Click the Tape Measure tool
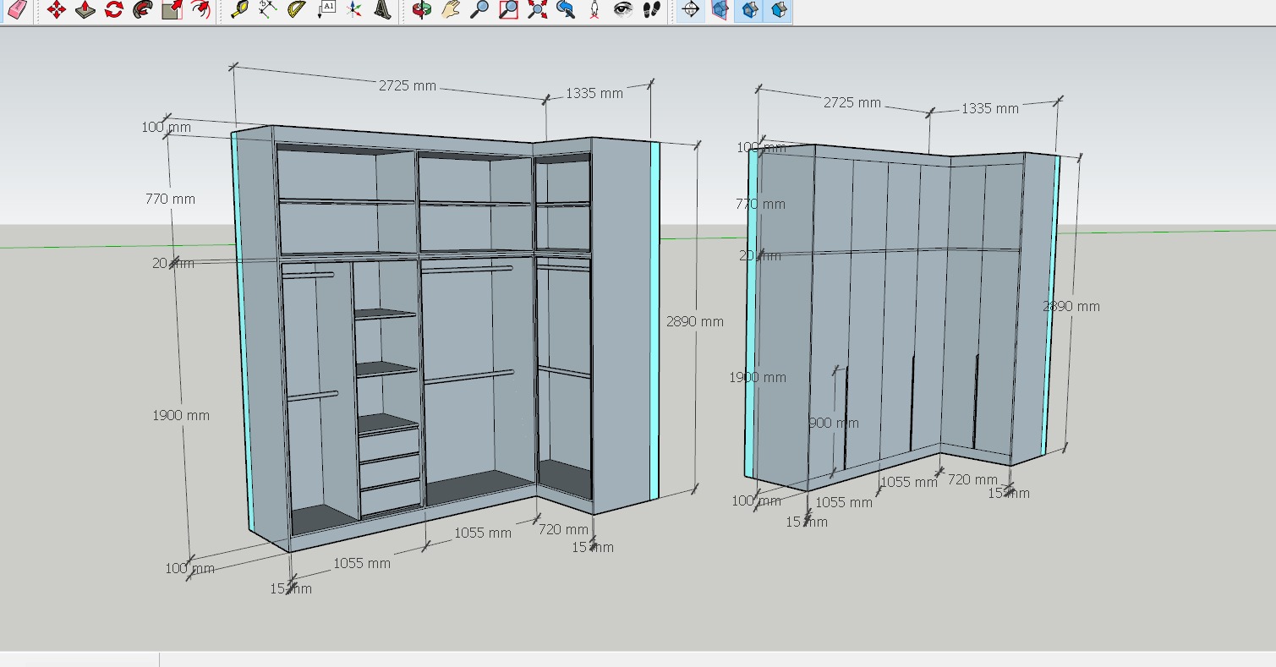Screen dimensions: 1276x667 coord(239,9)
